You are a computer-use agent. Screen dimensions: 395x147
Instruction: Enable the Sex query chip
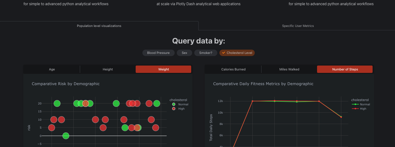184,53
